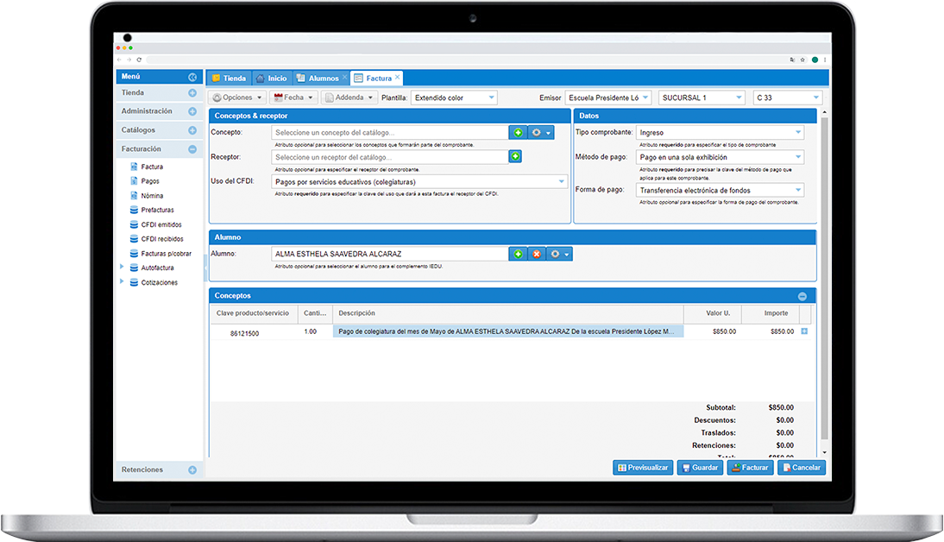Remove the selected alumno with red X
Viewport: 944px width, 542px height.
(536, 254)
